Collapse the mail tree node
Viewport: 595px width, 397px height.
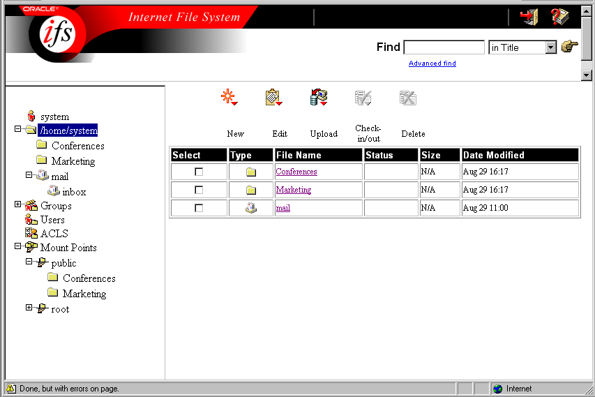(x=29, y=175)
